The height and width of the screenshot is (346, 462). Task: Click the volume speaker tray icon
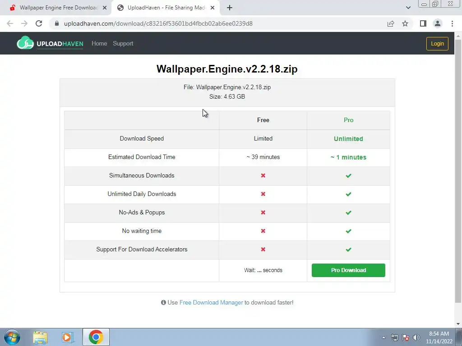pos(416,337)
